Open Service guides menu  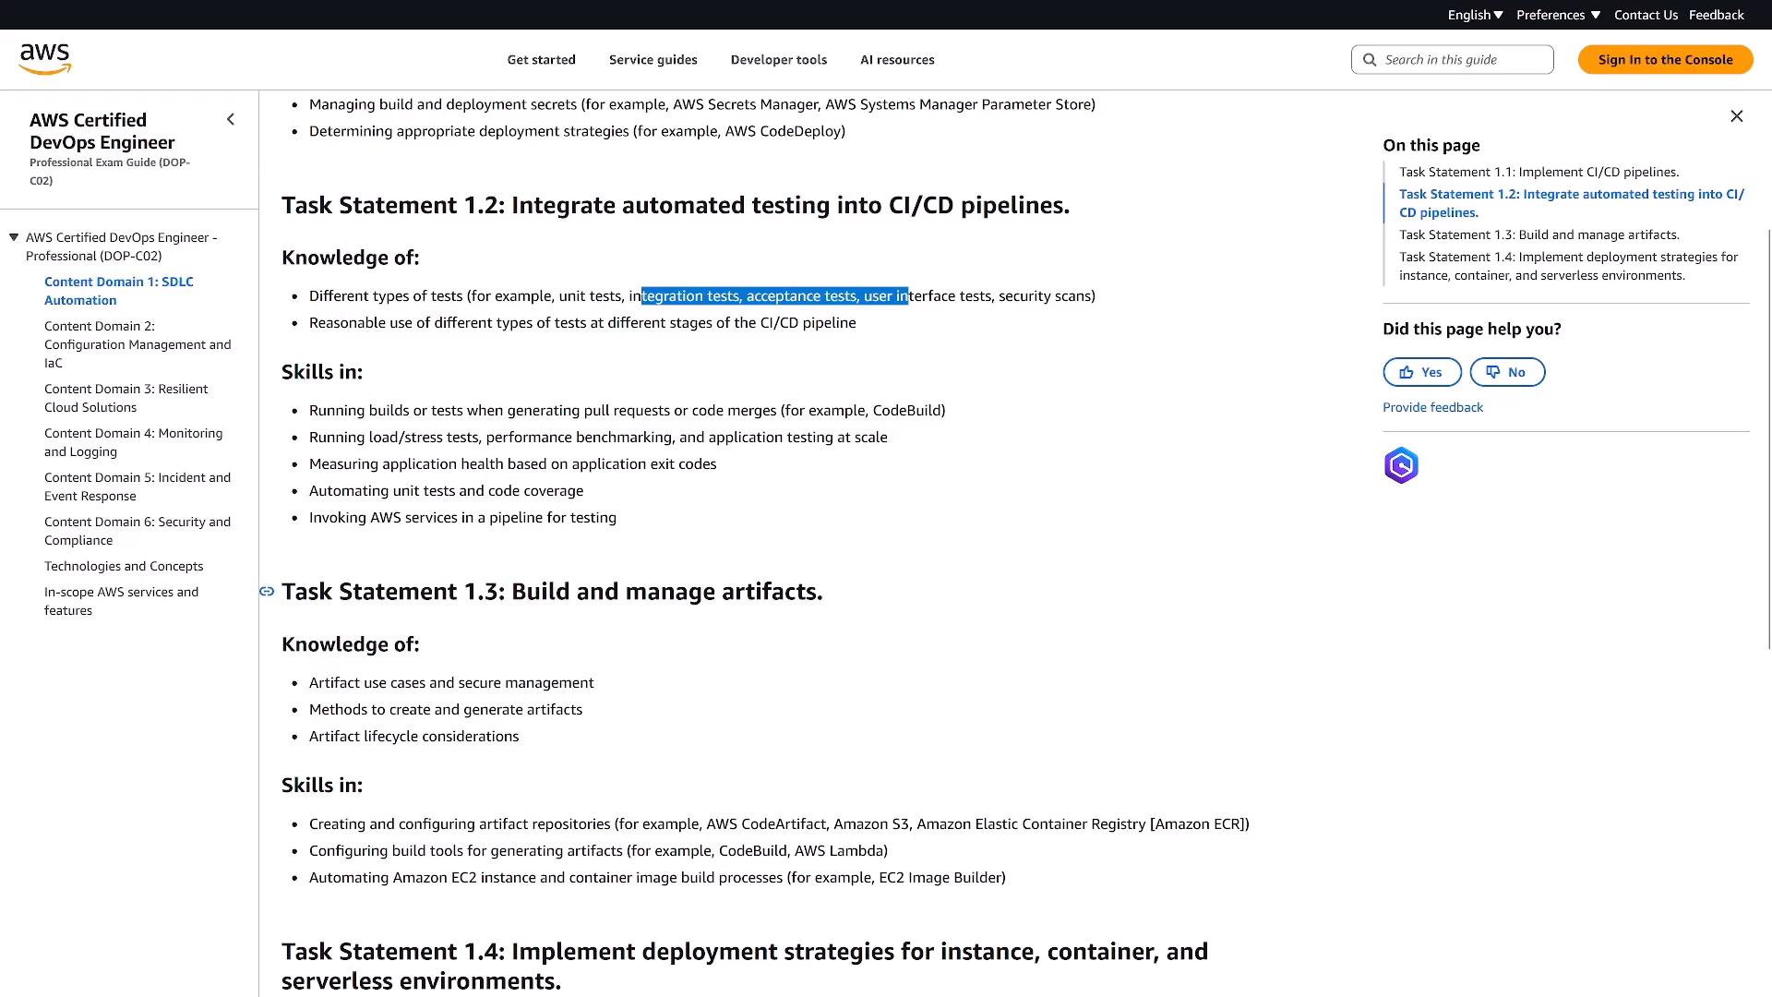(653, 60)
